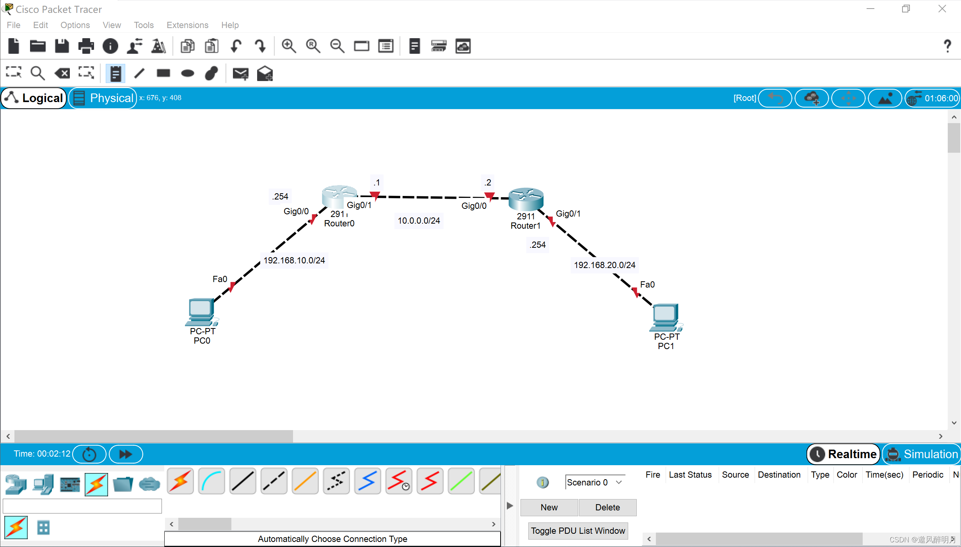This screenshot has width=961, height=547.
Task: Select Add Simple PDU envelope icon
Action: pos(240,73)
